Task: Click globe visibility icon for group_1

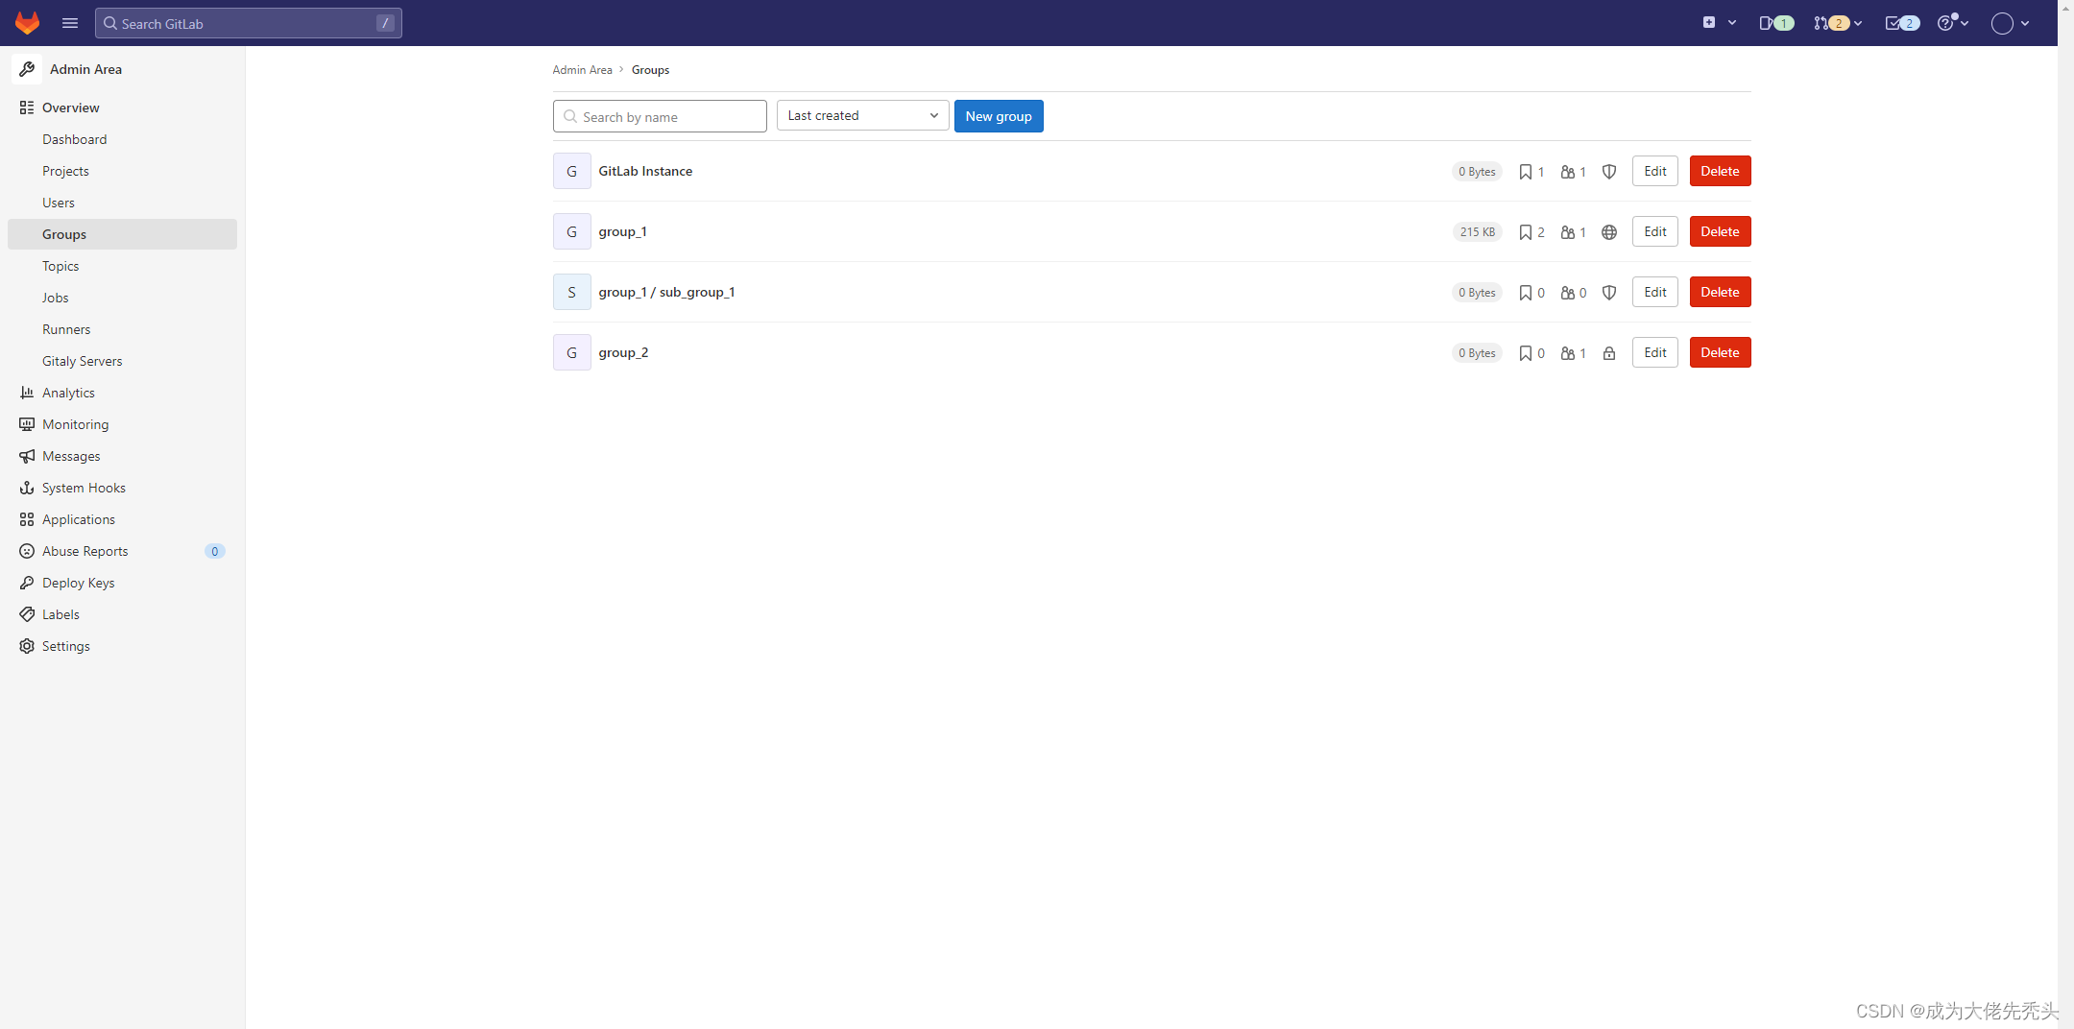Action: 1609,232
